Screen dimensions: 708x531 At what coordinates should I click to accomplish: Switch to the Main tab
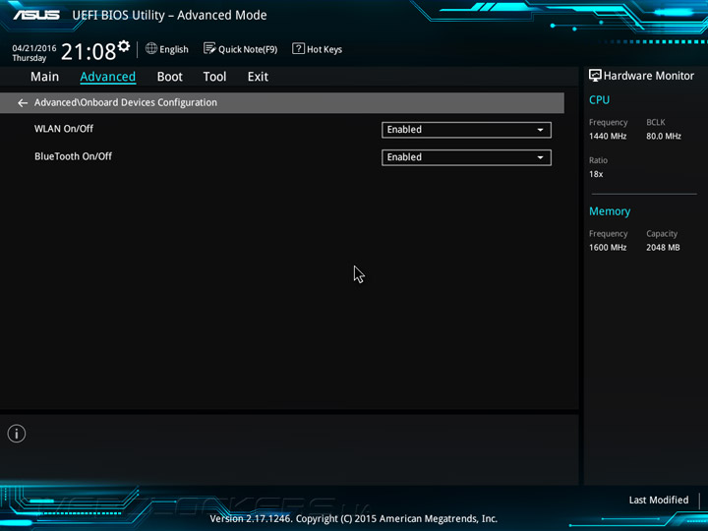point(44,77)
